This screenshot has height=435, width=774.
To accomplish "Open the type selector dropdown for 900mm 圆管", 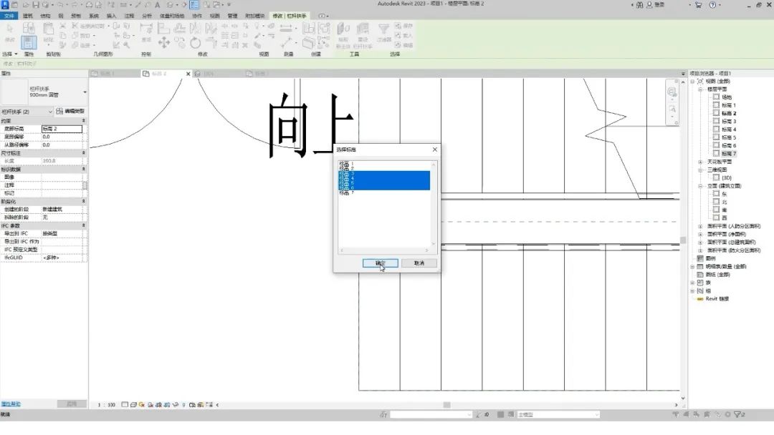I will coord(85,92).
